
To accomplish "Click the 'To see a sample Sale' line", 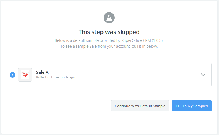I will [109, 46].
